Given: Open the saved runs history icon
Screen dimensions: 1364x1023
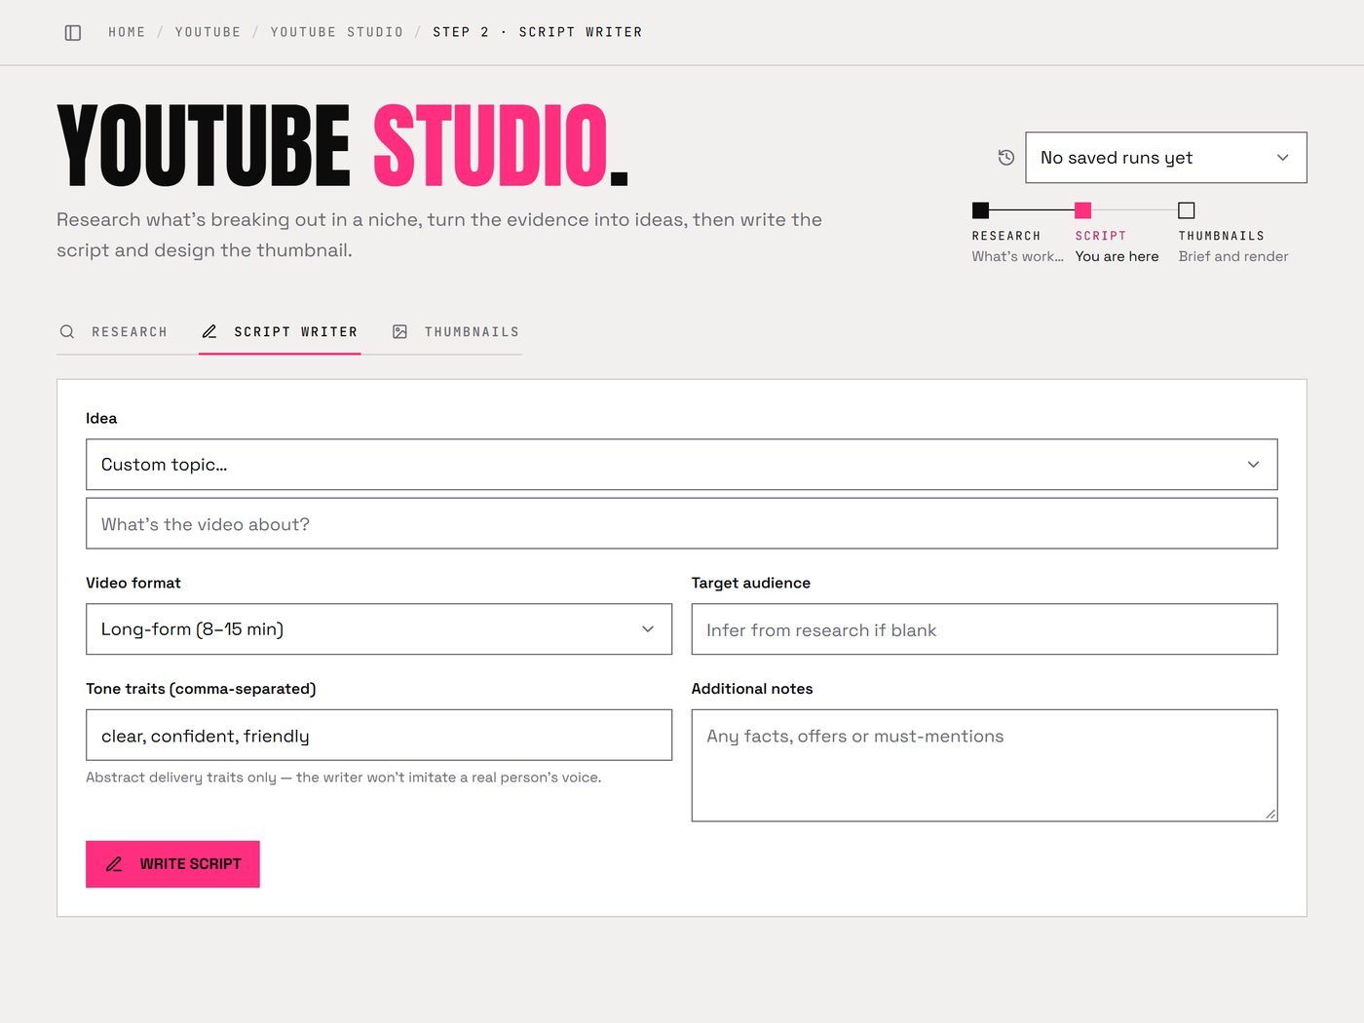Looking at the screenshot, I should pyautogui.click(x=1006, y=157).
